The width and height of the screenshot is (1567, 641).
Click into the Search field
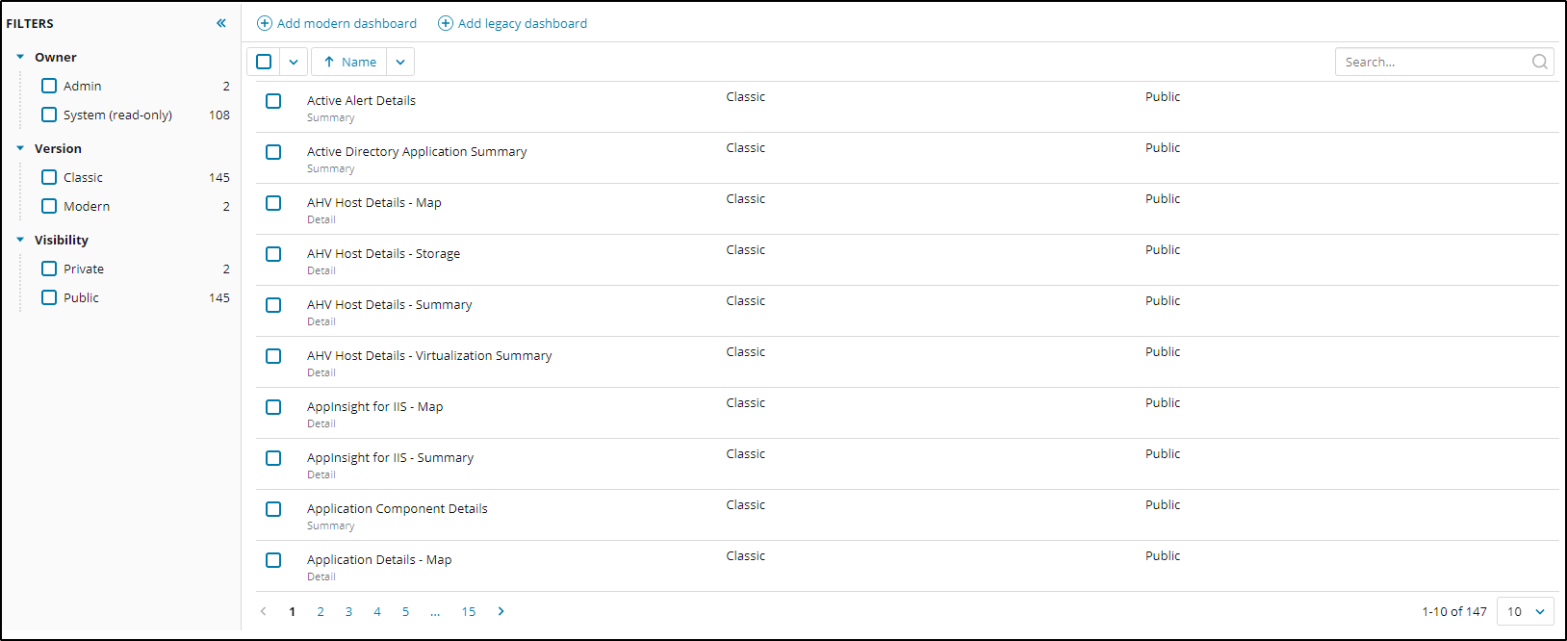click(x=1431, y=62)
